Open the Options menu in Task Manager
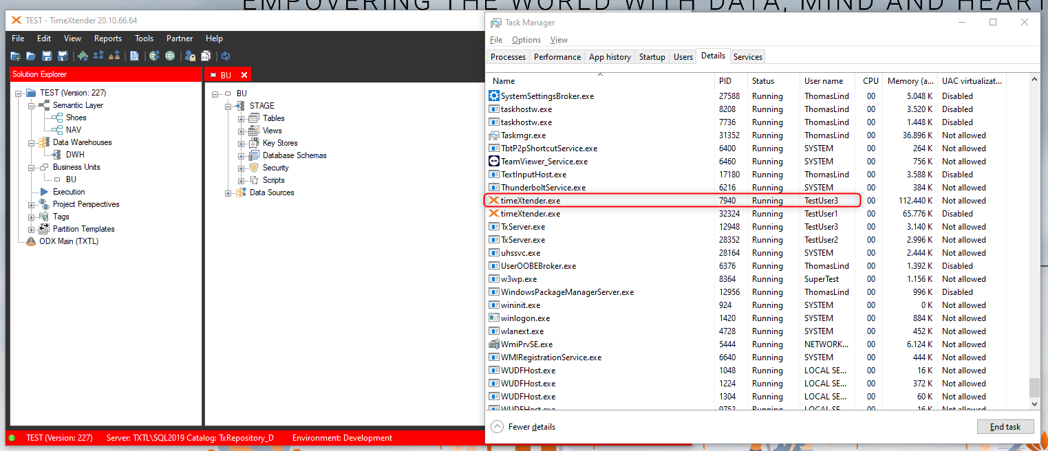 [x=526, y=40]
